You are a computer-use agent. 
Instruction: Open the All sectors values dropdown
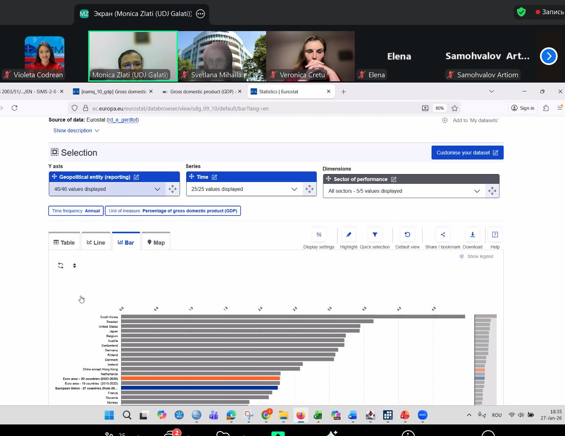404,191
